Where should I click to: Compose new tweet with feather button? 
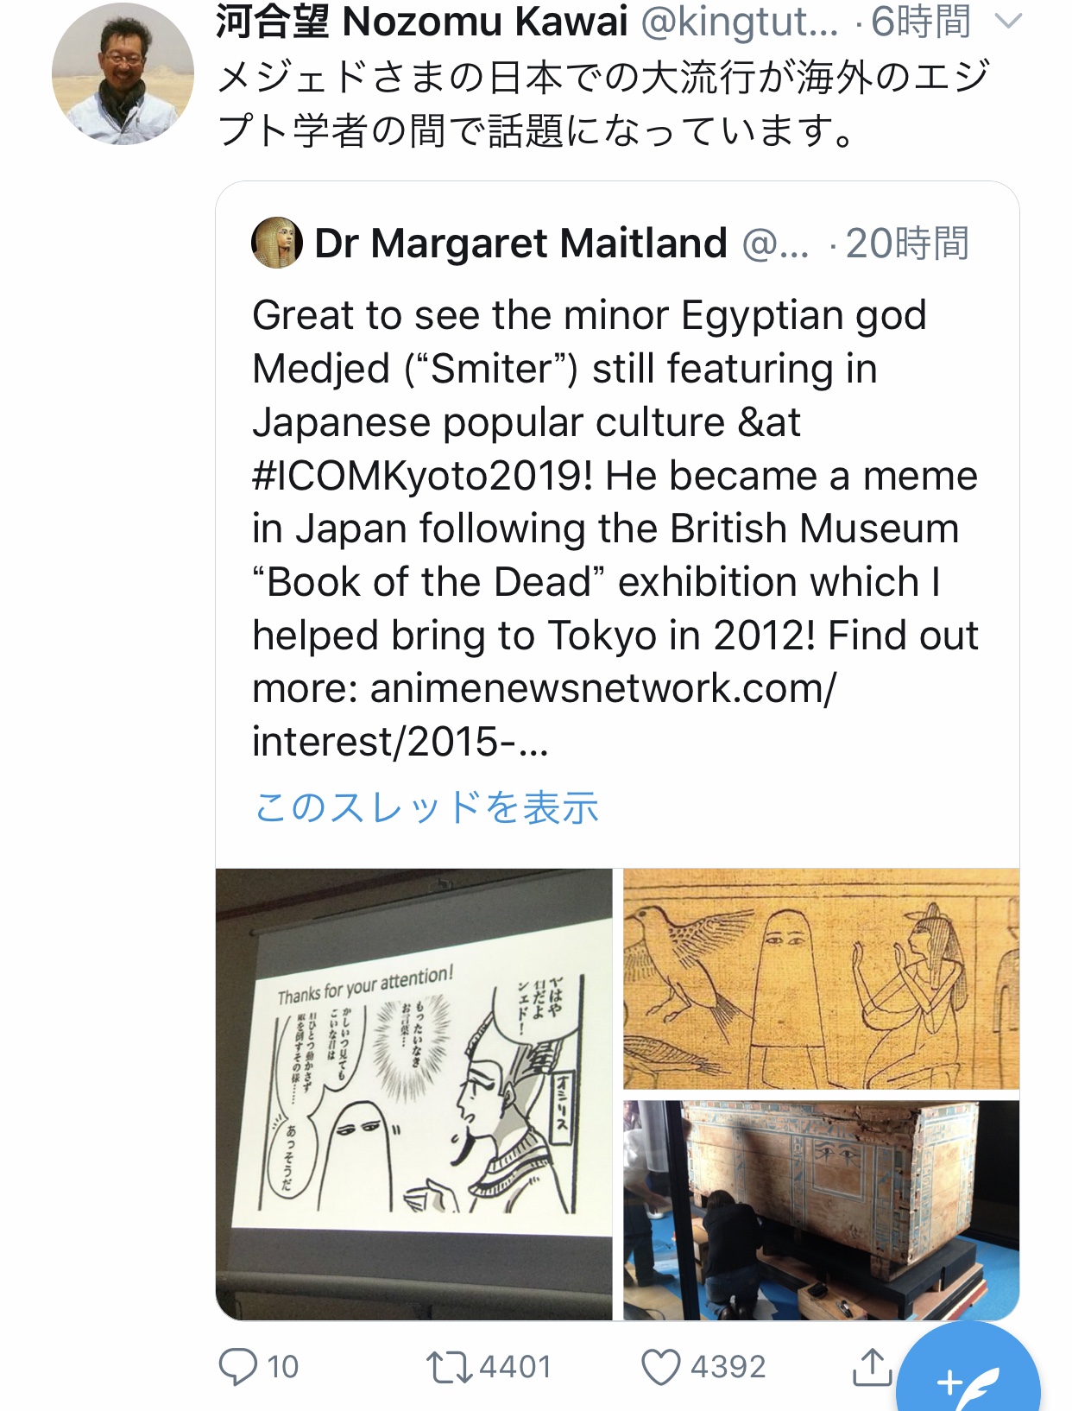pyautogui.click(x=968, y=1378)
